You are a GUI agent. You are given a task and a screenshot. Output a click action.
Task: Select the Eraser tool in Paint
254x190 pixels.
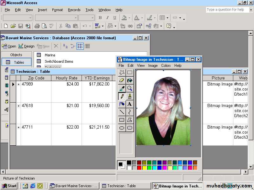coord(122,80)
